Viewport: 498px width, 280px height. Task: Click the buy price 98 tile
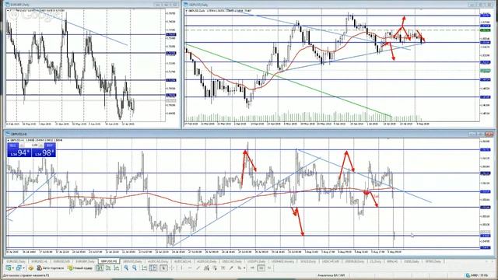[x=44, y=152]
